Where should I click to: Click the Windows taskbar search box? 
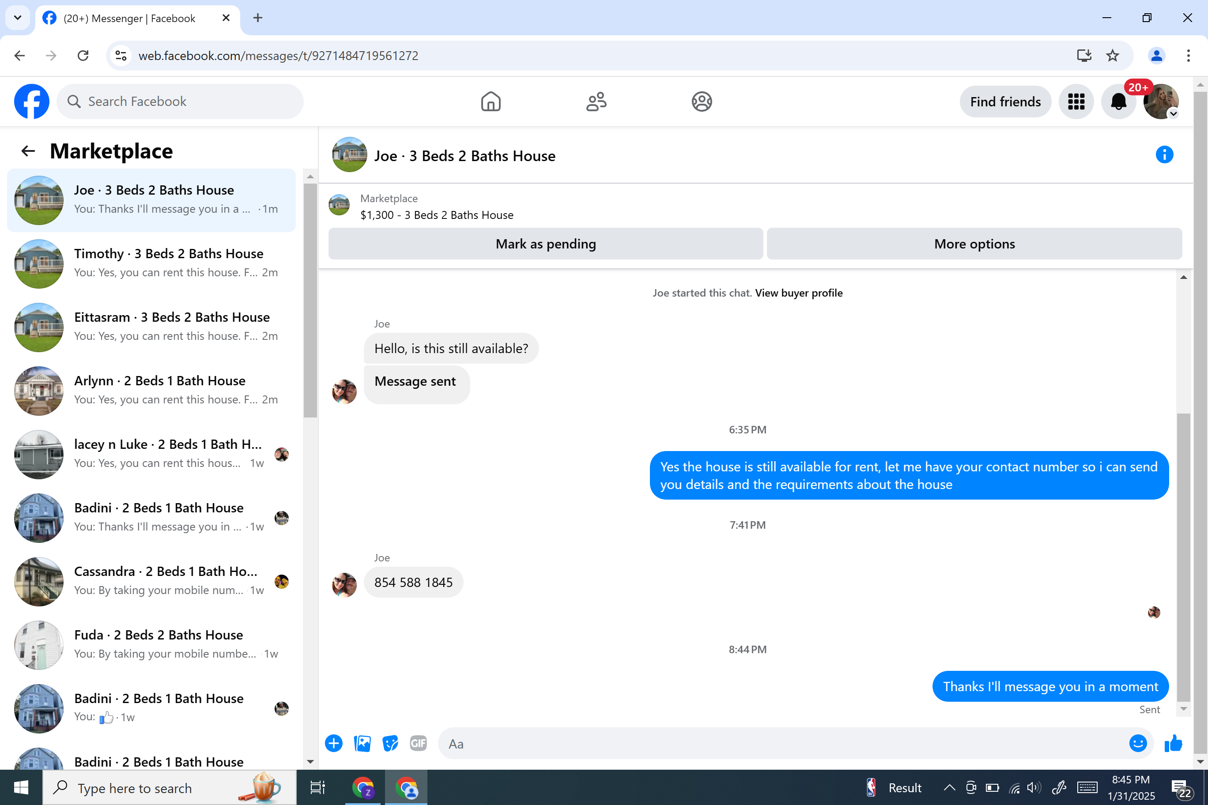click(x=170, y=787)
